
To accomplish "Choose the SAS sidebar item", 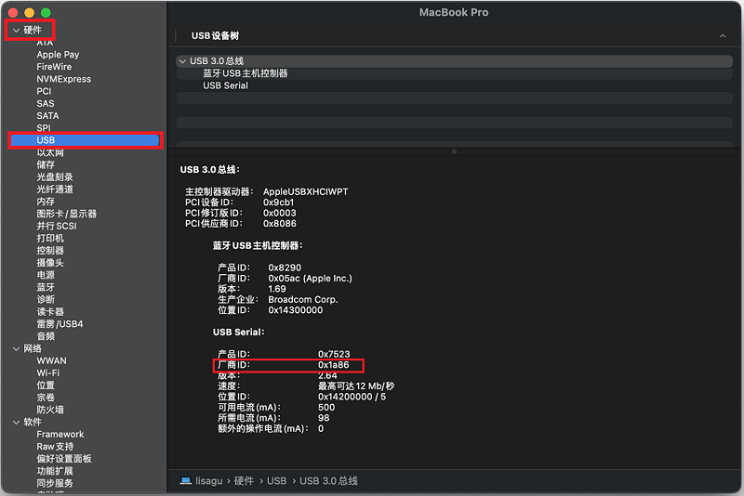I will (x=46, y=104).
